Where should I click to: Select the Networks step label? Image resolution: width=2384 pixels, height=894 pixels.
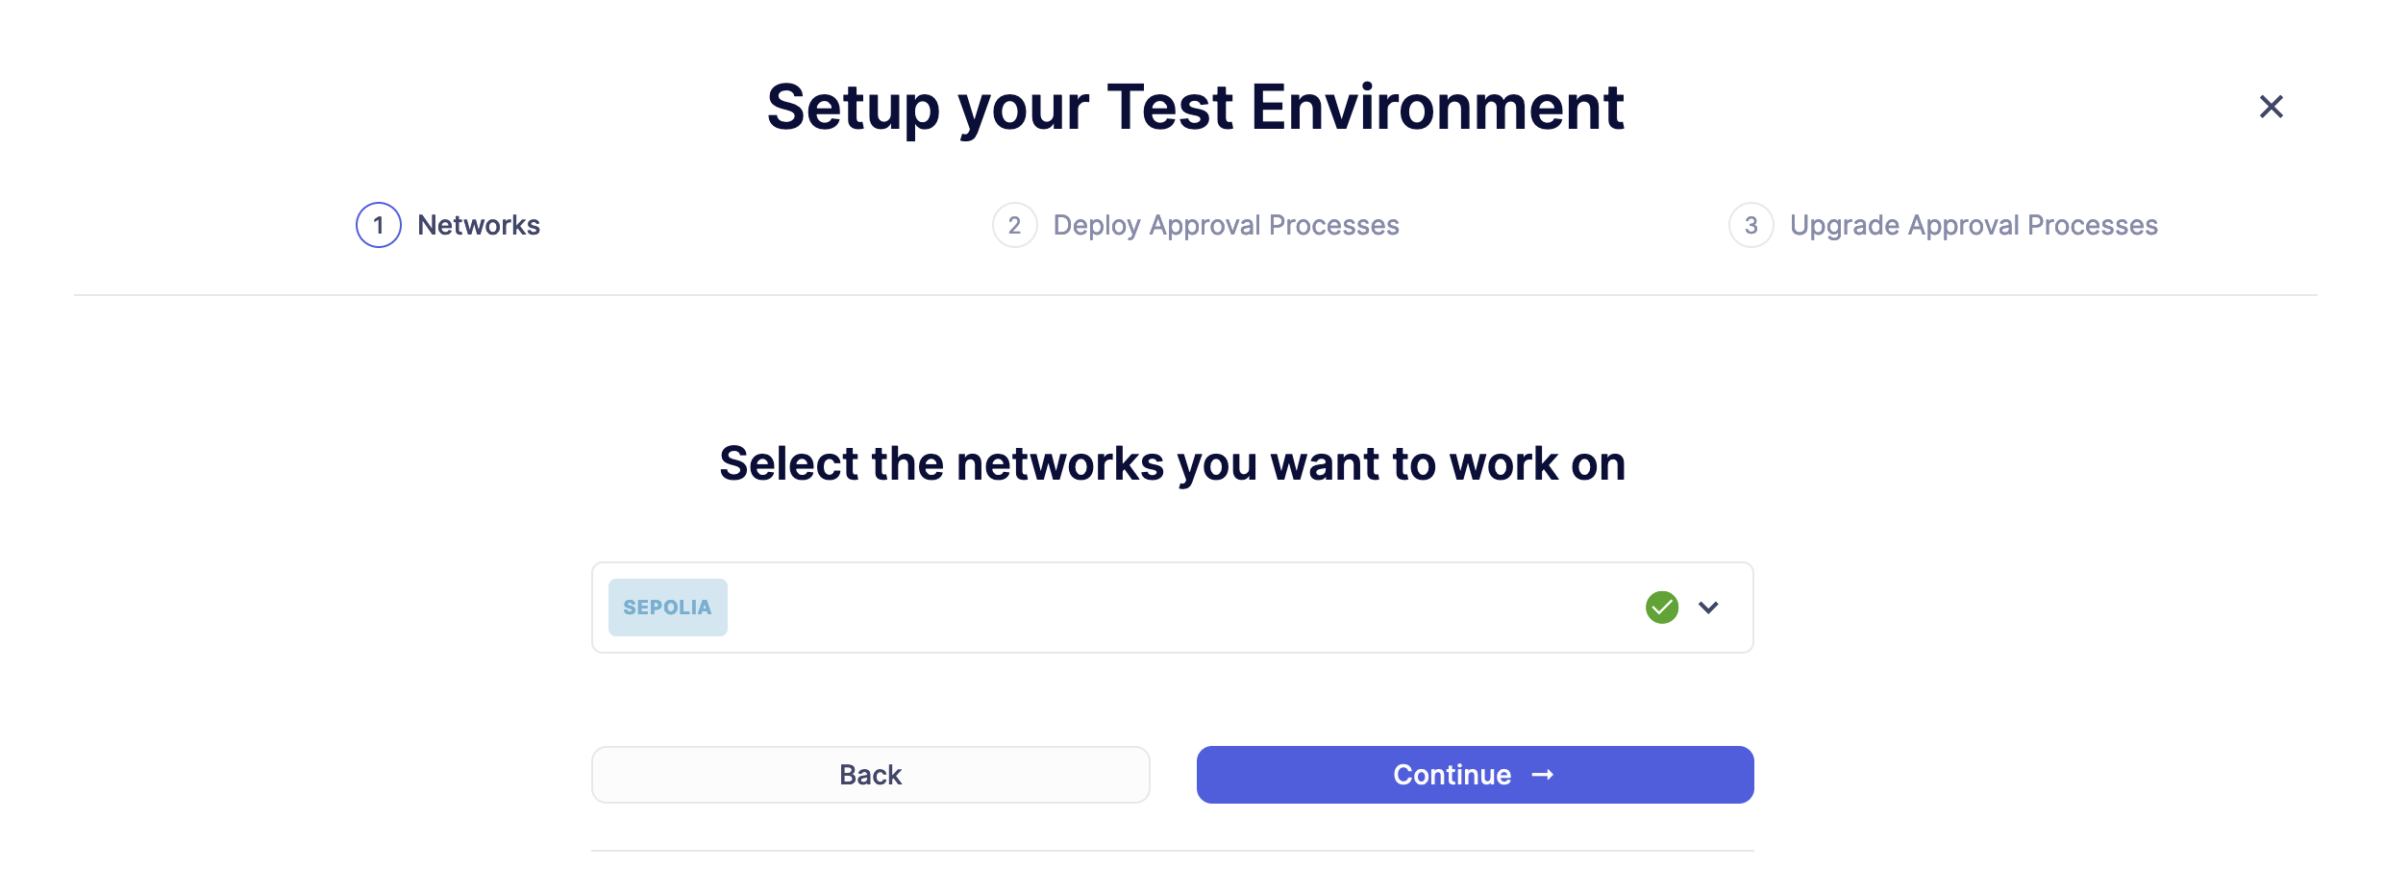478,225
